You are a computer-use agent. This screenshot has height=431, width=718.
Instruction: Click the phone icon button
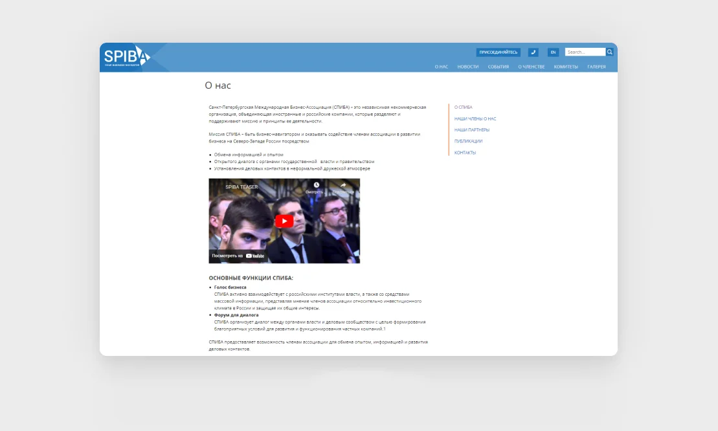pyautogui.click(x=533, y=52)
